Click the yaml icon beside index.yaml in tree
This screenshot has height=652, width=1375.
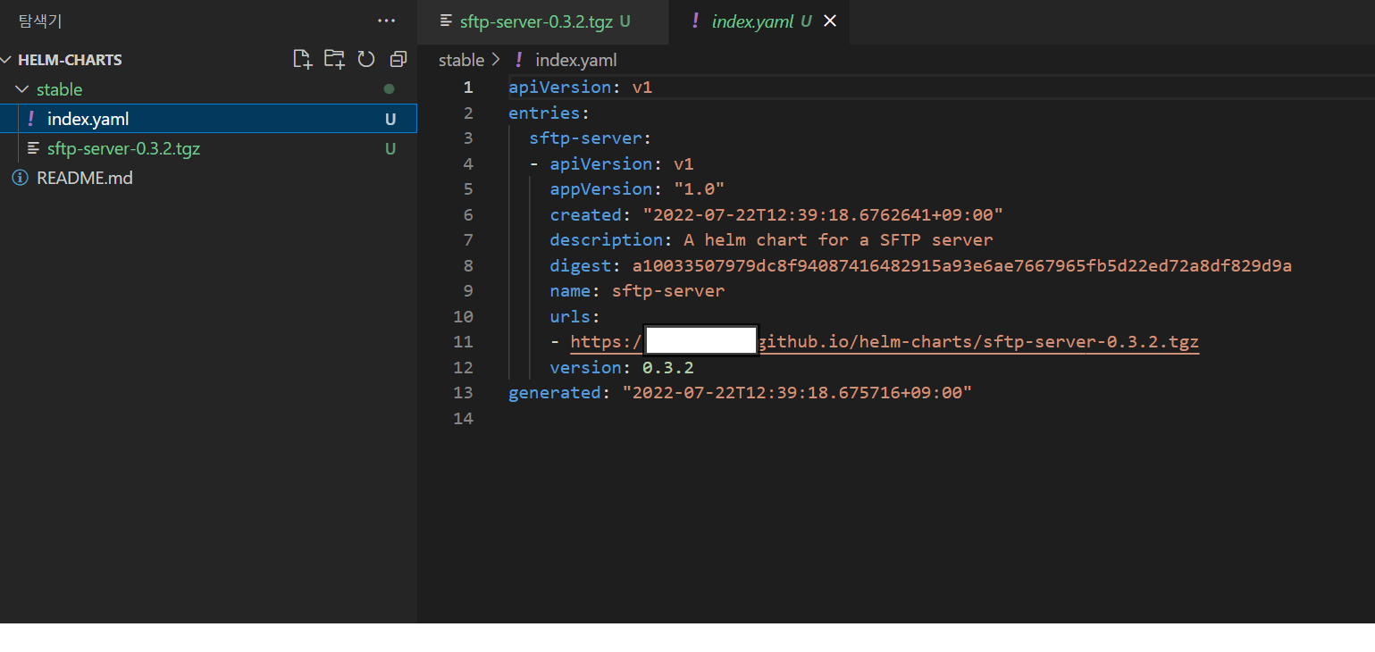[x=31, y=118]
